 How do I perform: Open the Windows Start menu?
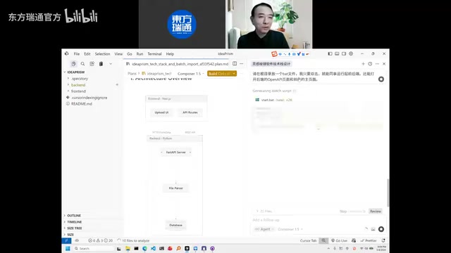(x=68, y=248)
